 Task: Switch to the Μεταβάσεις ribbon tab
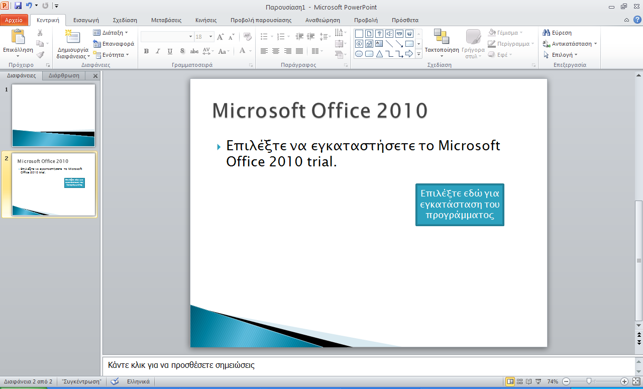click(x=166, y=21)
